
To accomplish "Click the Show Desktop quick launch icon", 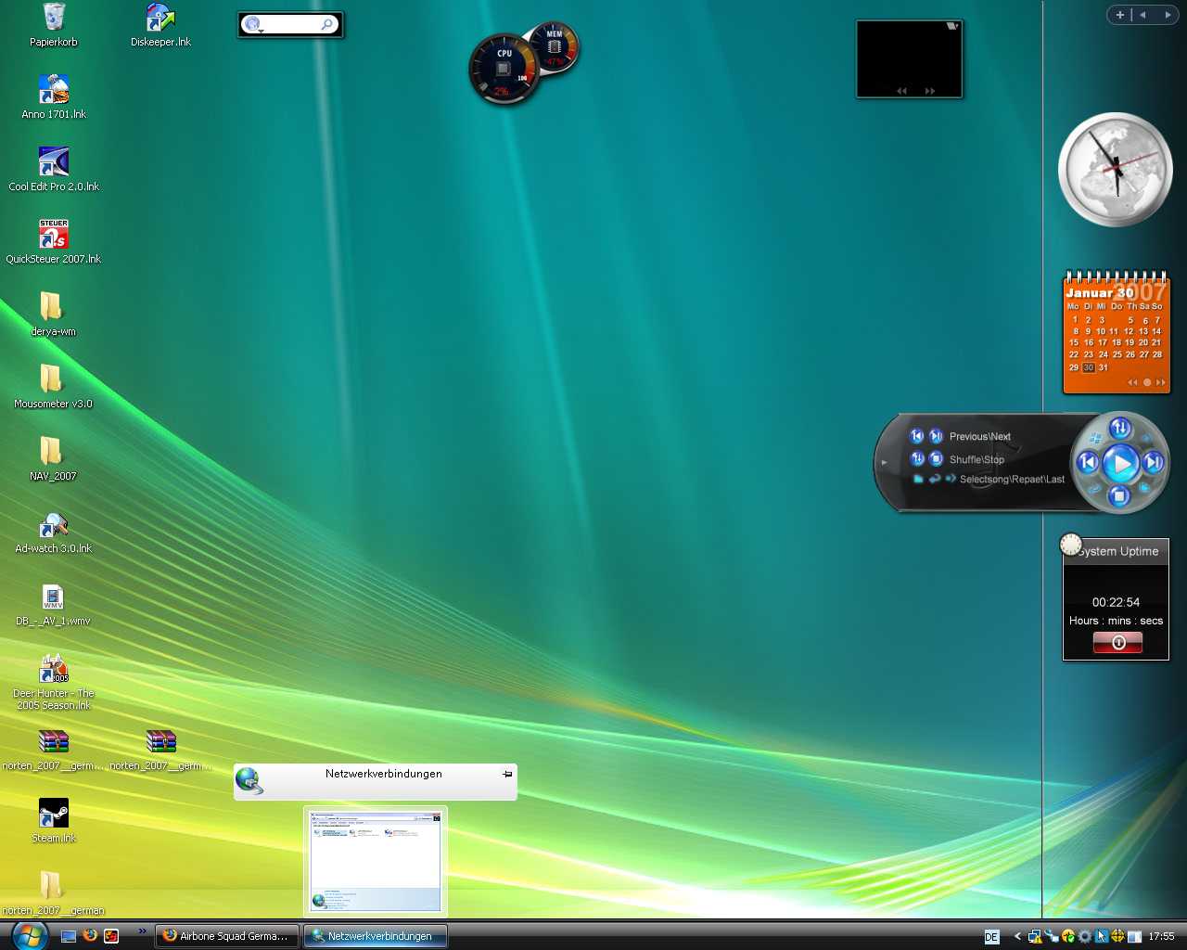I will pos(69,936).
